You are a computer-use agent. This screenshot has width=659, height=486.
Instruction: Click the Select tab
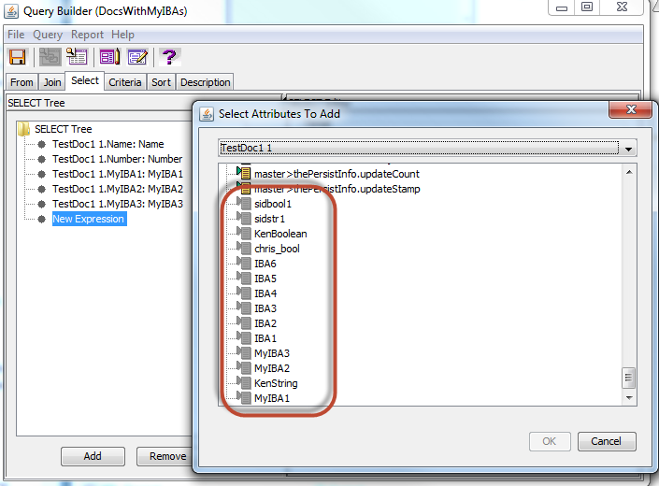(x=85, y=80)
